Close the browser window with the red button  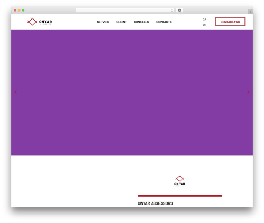pyautogui.click(x=15, y=10)
